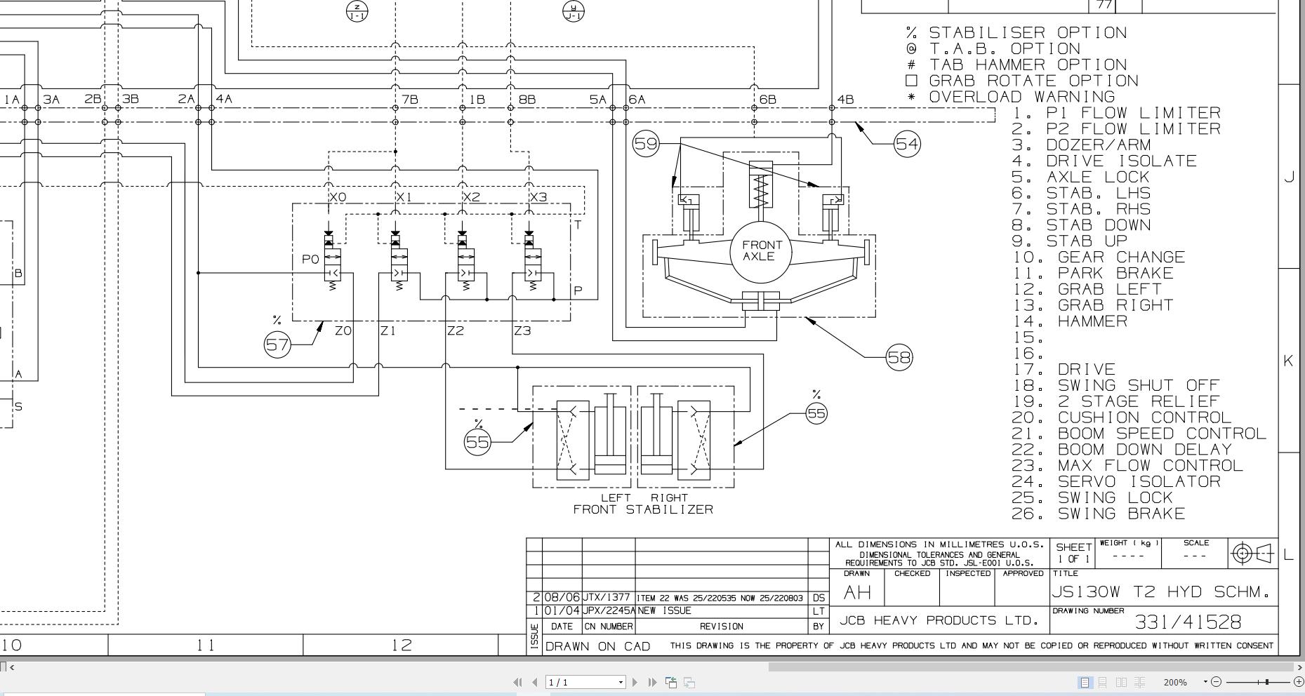Viewport: 1305px width, 696px height.
Task: Open the zoom percentage dropdown
Action: click(x=1205, y=681)
